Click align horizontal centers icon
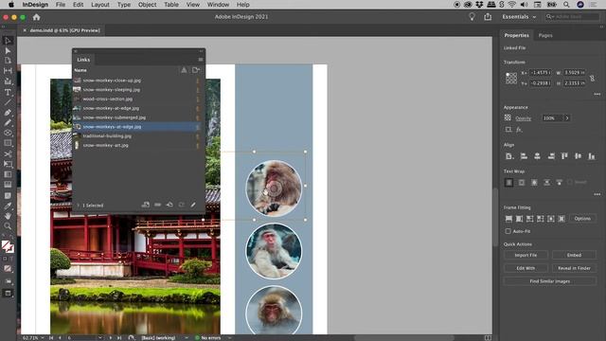The image size is (606, 341). [537, 156]
